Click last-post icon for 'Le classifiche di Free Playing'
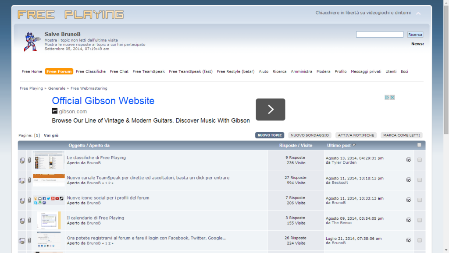The height and width of the screenshot is (253, 449). [x=409, y=160]
